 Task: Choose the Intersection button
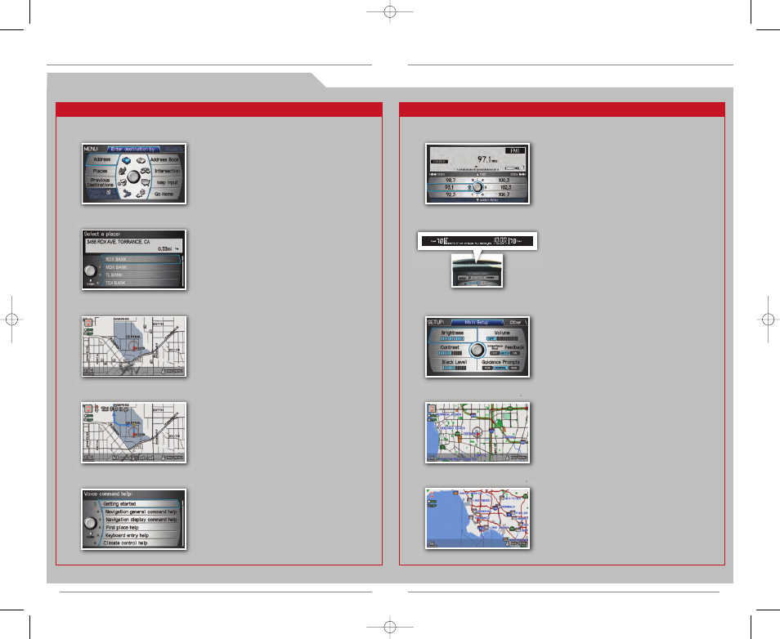point(167,171)
